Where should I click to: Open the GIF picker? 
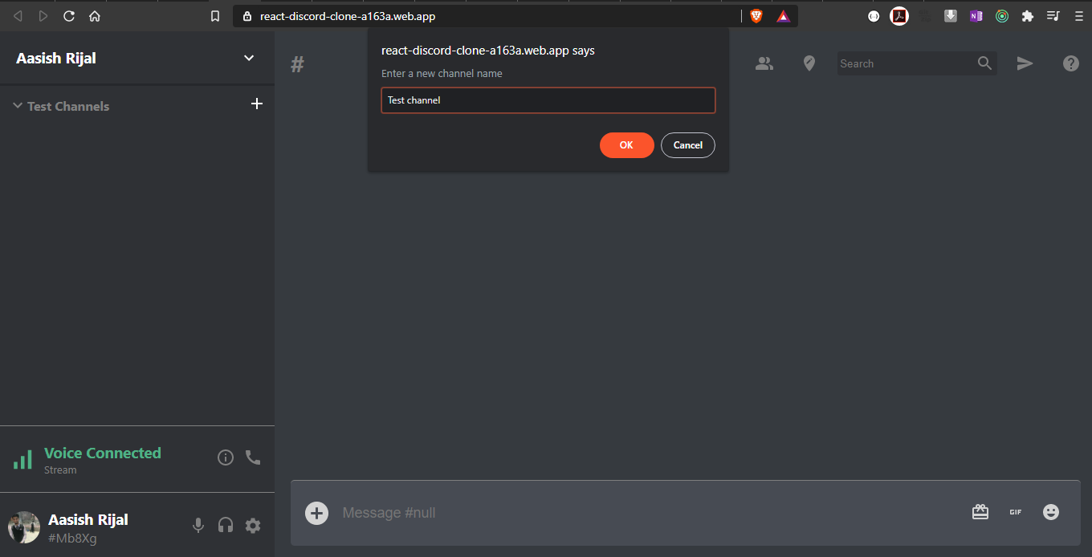click(x=1016, y=512)
